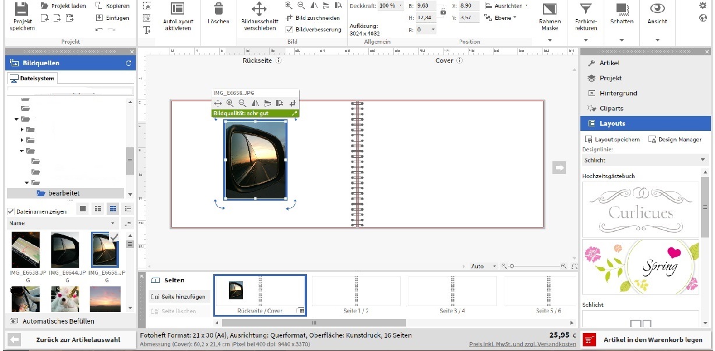Open the Design Manager

point(675,140)
